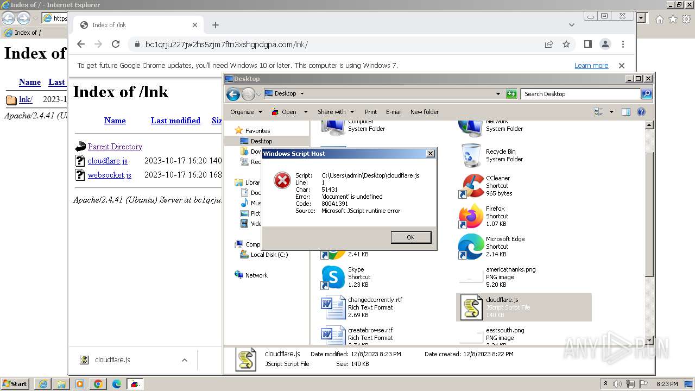Screen dimensions: 695x391
Task: Open the lnk/ folder link in Internet Explorer
Action: [26, 99]
